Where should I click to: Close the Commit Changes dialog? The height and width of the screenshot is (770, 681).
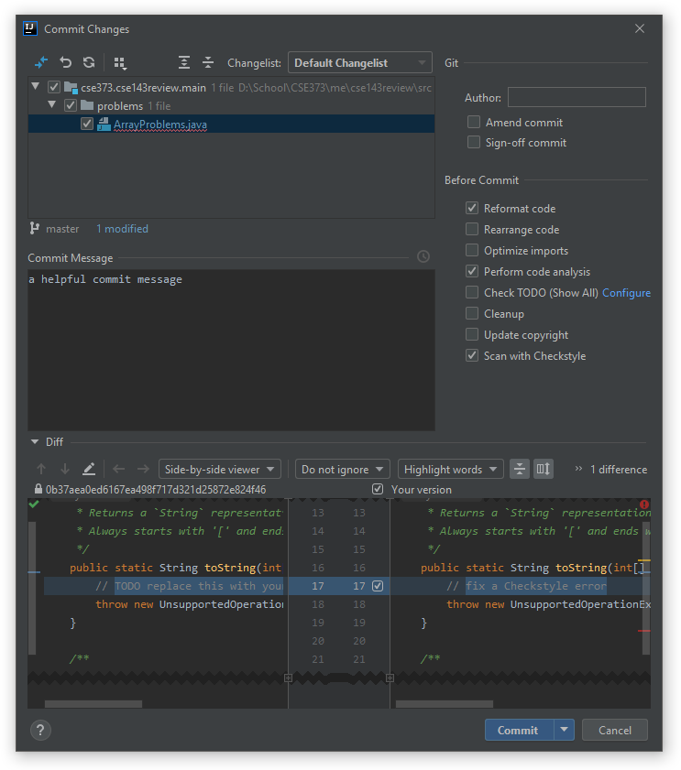(639, 28)
